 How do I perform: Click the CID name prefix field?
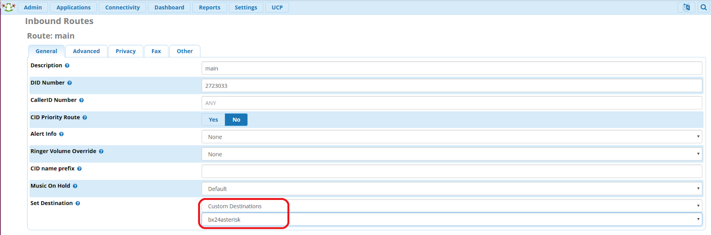tap(452, 171)
